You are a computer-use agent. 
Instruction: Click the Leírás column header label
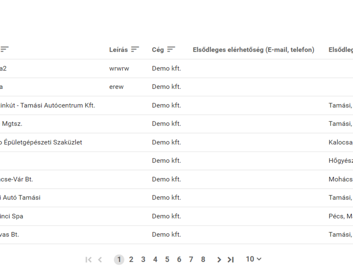coord(118,50)
